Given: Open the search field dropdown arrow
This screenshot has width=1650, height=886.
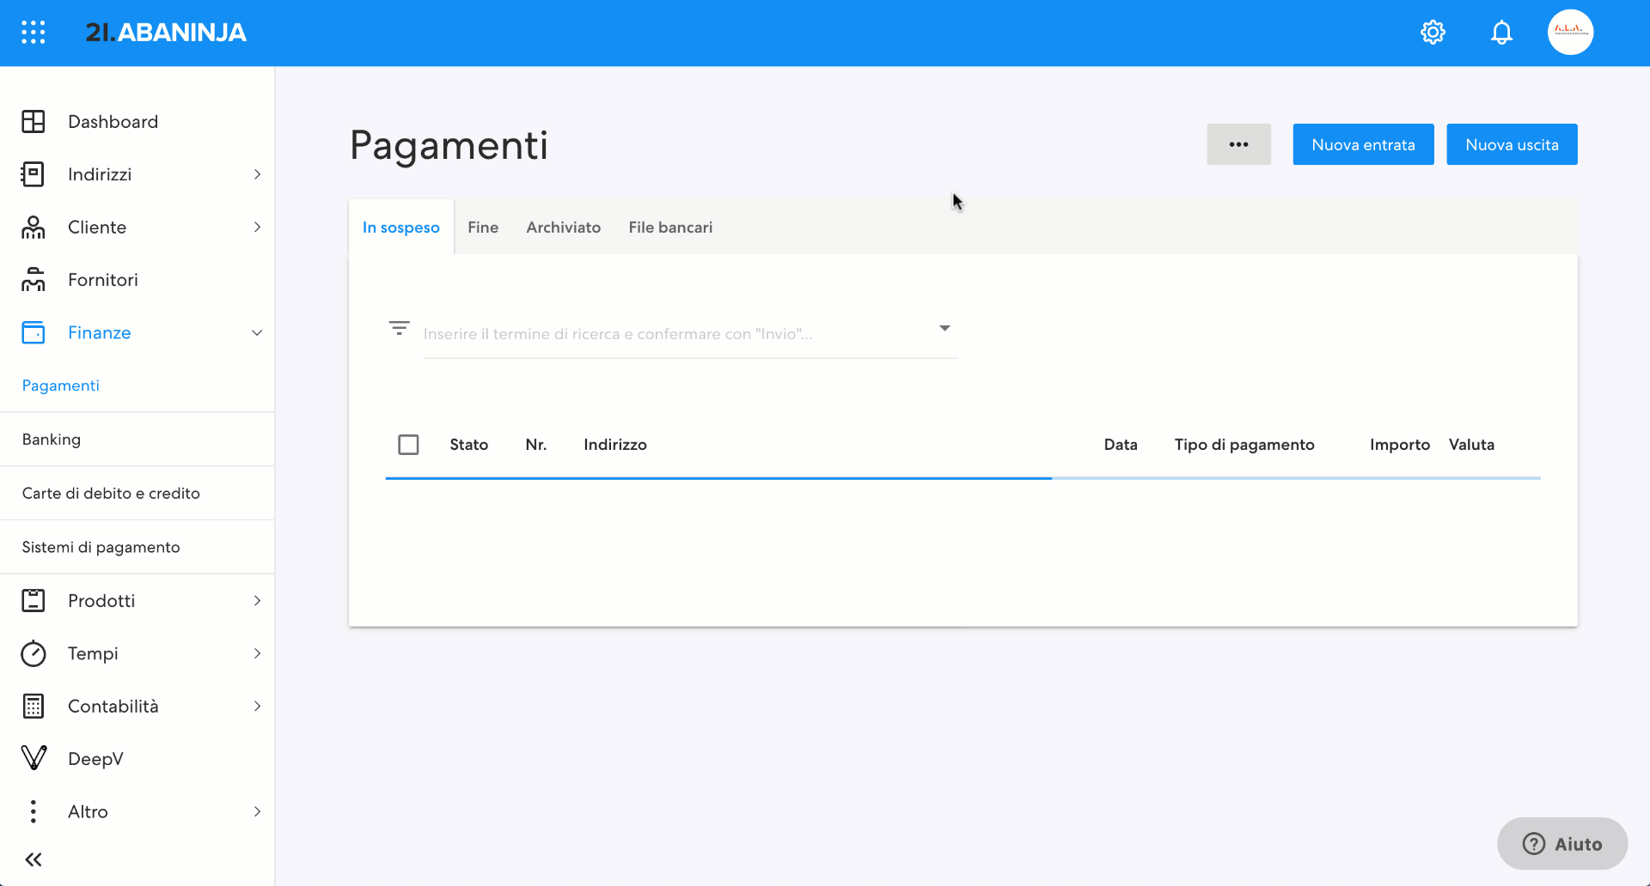Looking at the screenshot, I should [944, 328].
